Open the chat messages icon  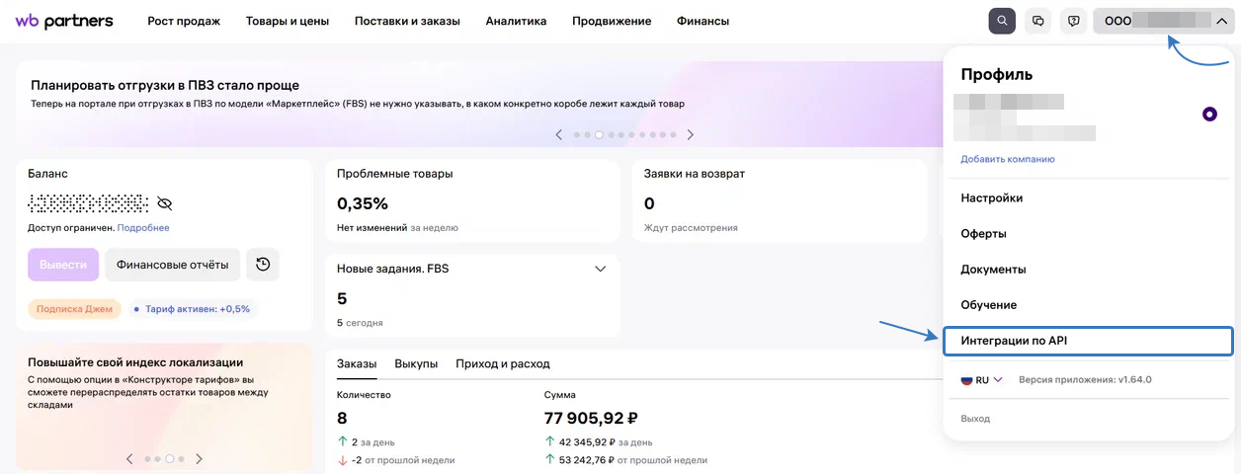(1037, 21)
